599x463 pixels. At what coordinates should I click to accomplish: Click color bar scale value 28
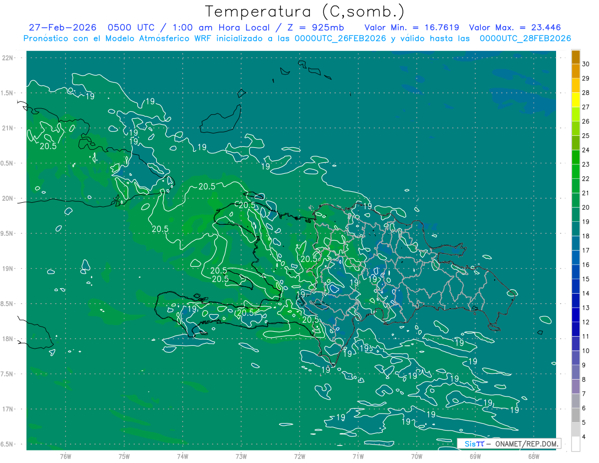point(586,92)
